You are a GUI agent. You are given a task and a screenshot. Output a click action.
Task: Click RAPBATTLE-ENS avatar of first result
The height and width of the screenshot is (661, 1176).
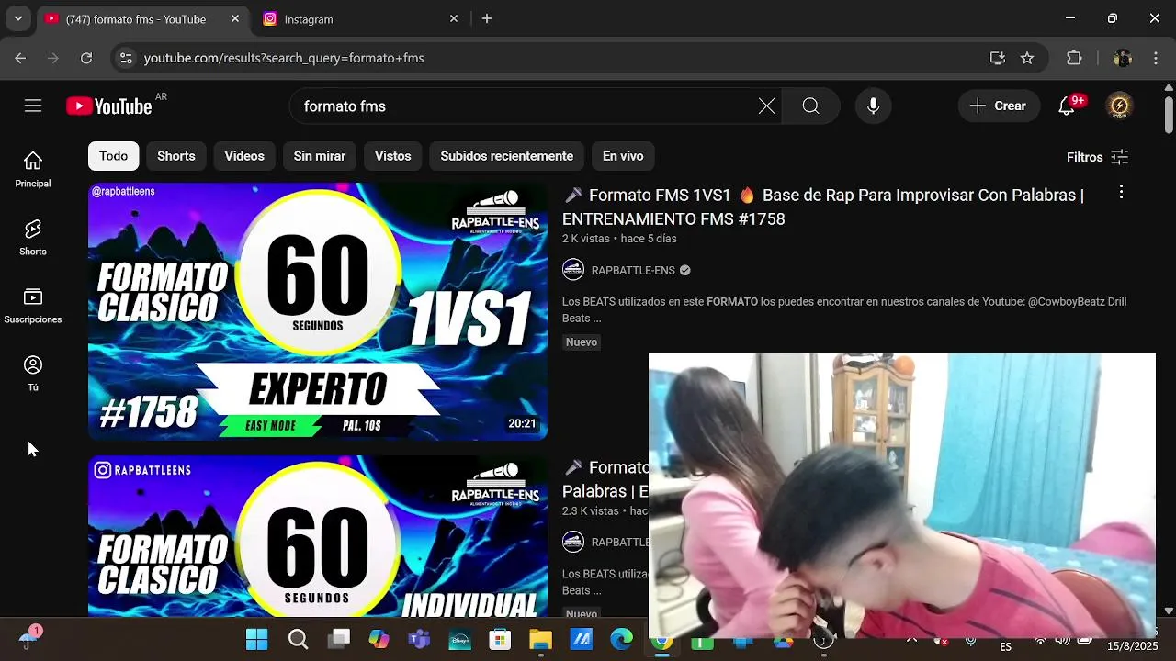click(x=573, y=270)
